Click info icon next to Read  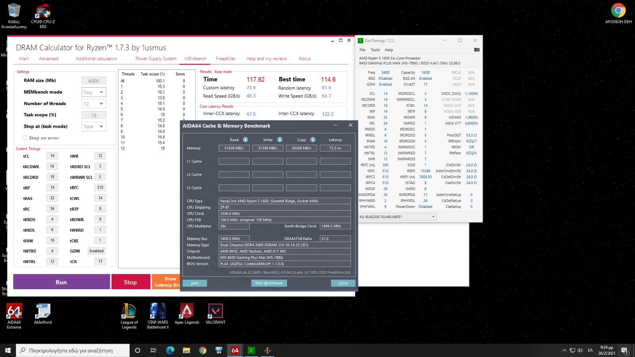[x=245, y=140]
